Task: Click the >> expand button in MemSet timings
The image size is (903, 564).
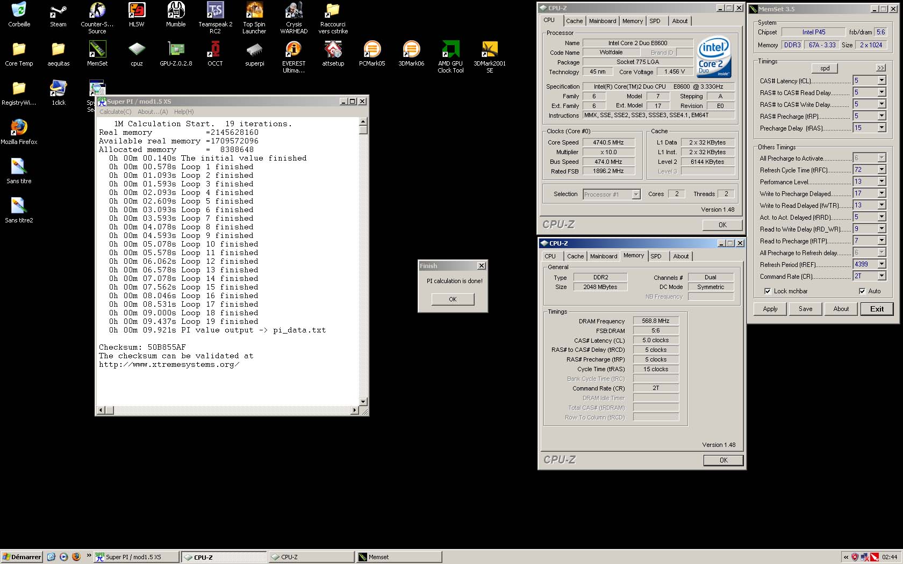Action: (x=880, y=68)
